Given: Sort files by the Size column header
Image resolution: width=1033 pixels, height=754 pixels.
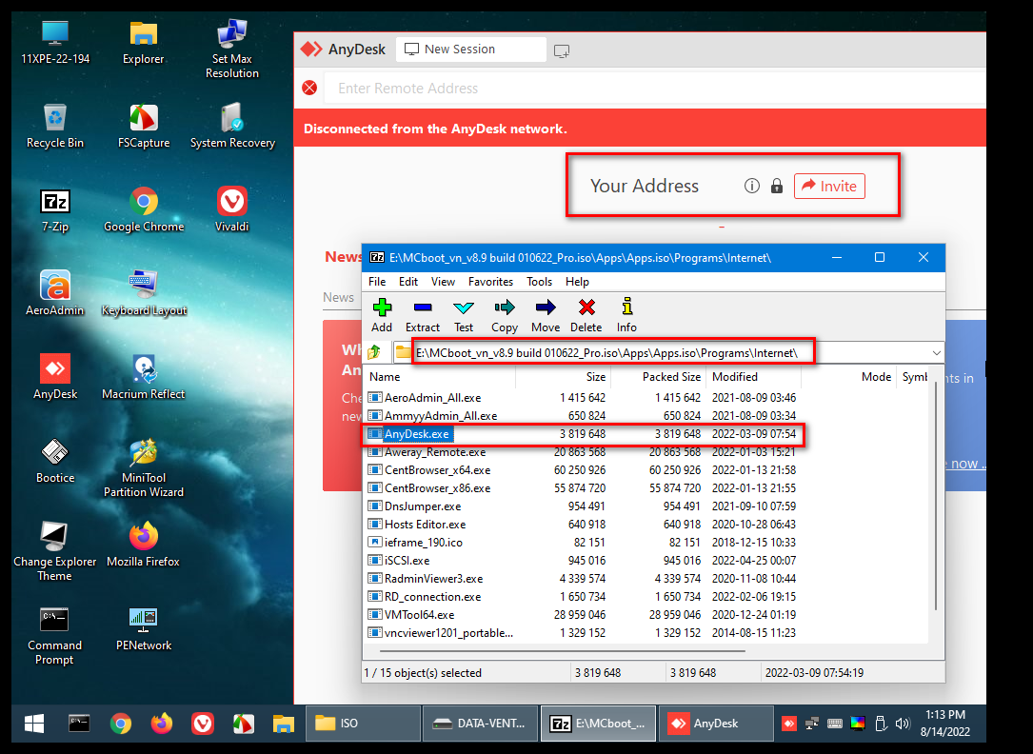Looking at the screenshot, I should tap(564, 377).
